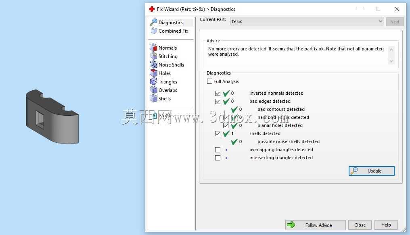The width and height of the screenshot is (410, 235).
Task: Uncheck planar holes detected checkbox
Action: (226, 126)
